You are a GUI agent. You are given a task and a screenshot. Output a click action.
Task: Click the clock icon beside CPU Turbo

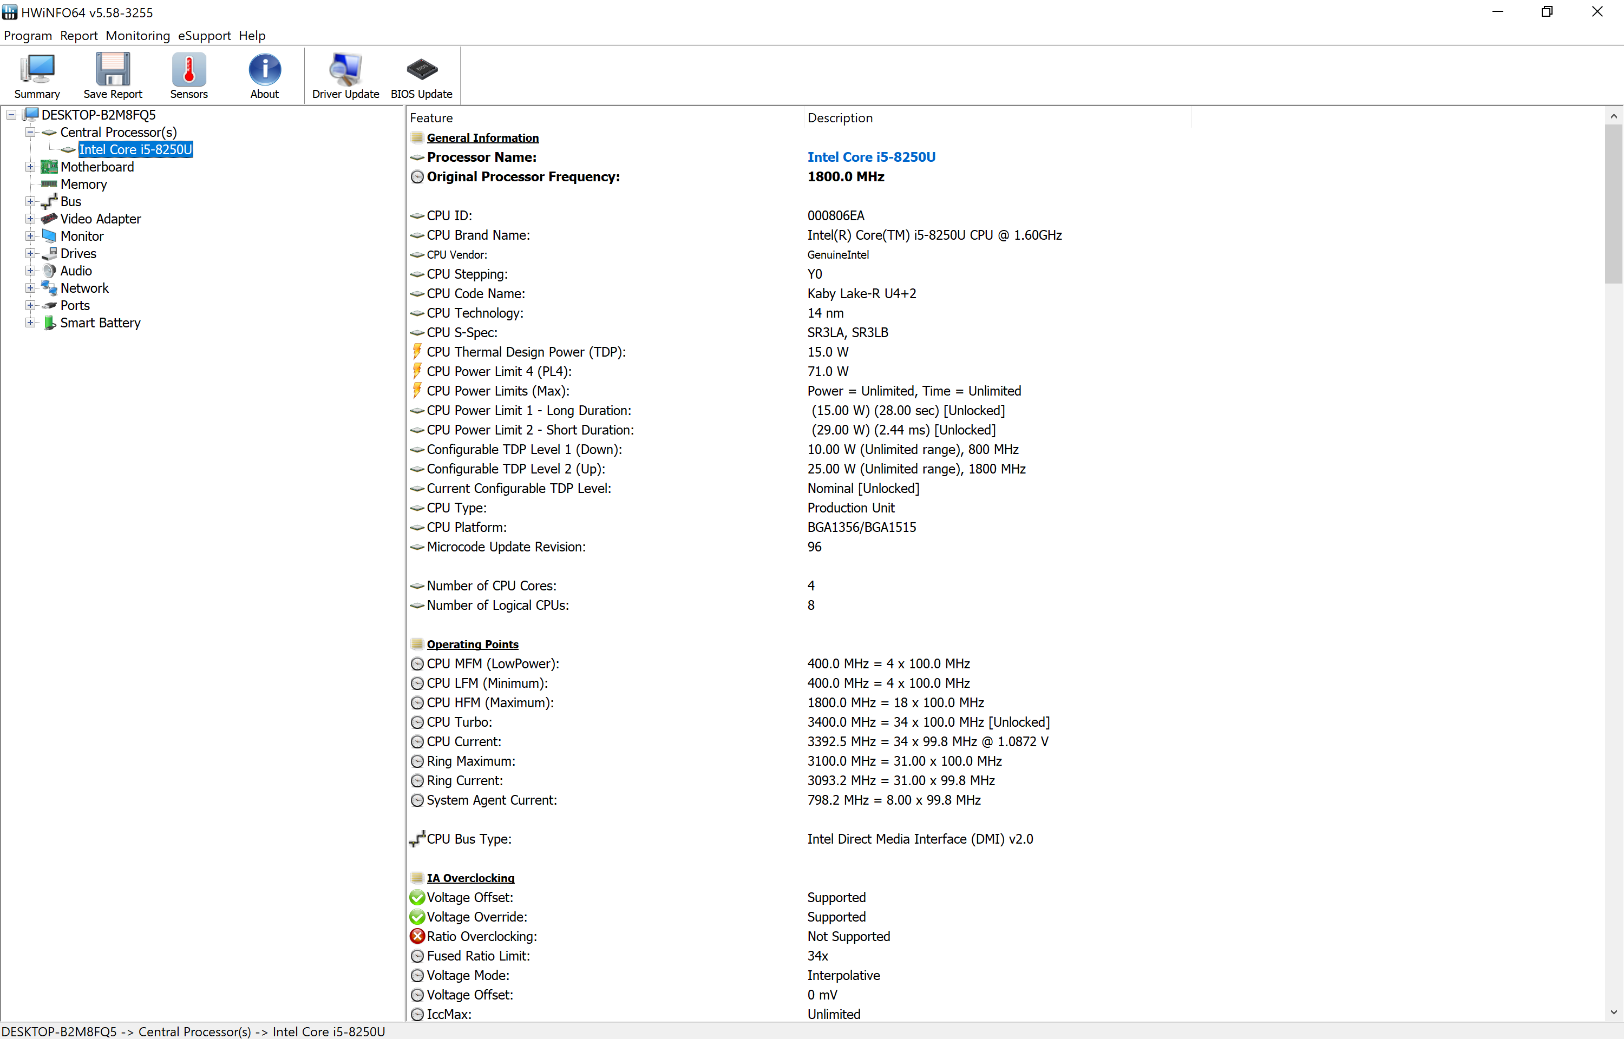[417, 722]
